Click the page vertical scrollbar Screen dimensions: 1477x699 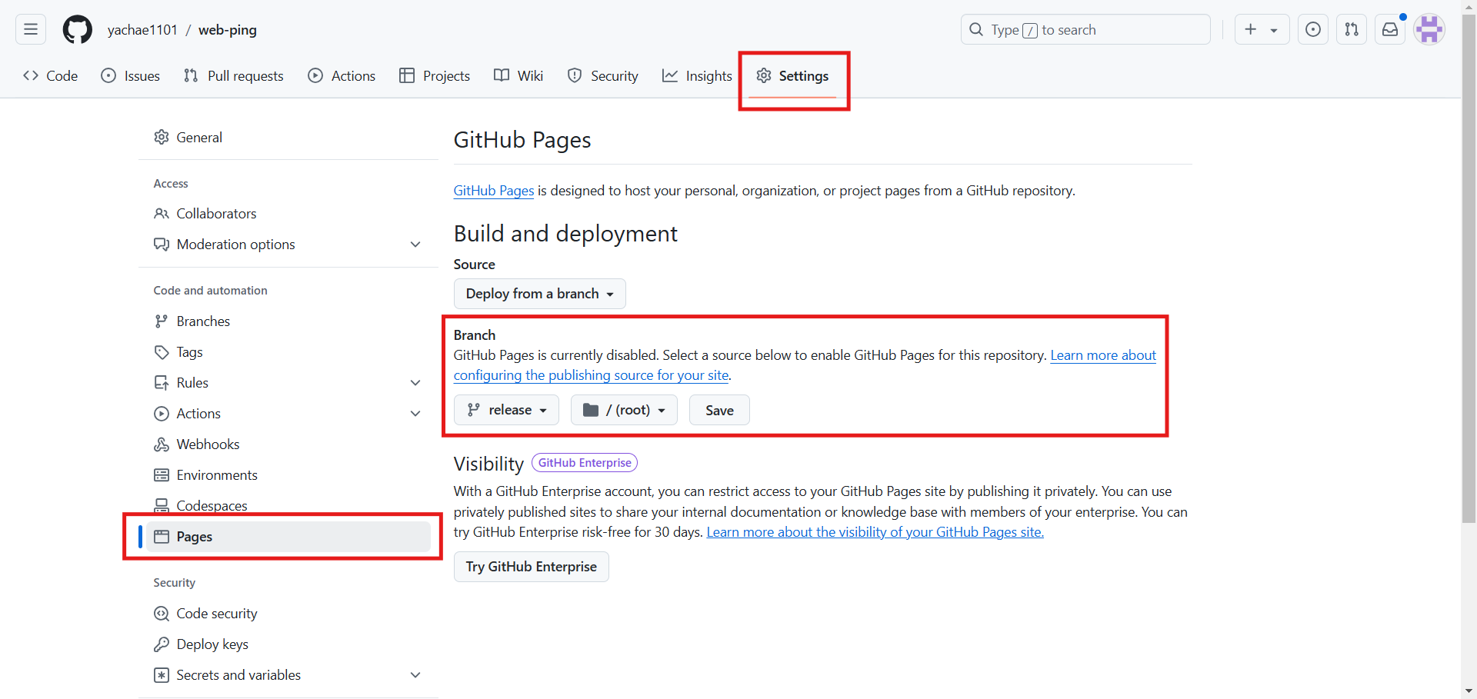point(1469,269)
